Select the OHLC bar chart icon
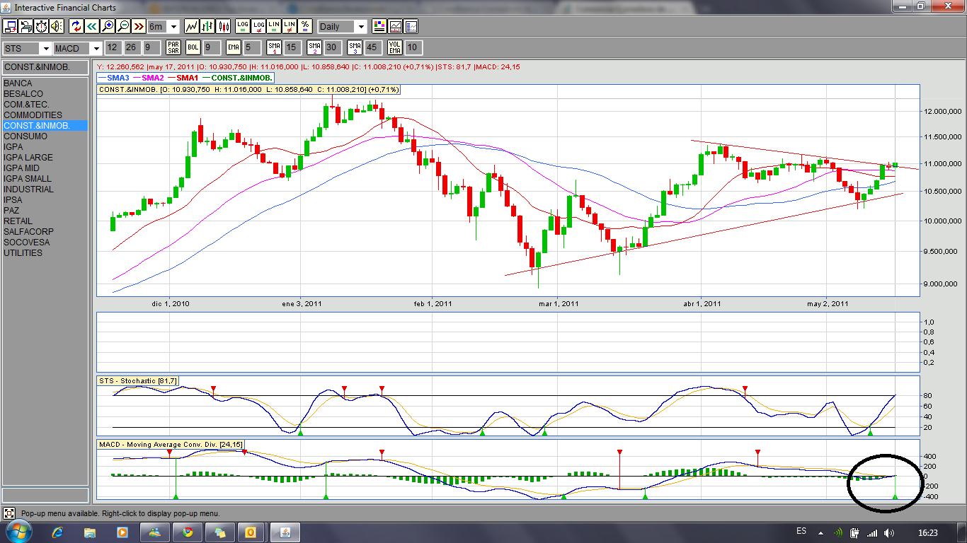Viewport: 967px width, 543px height. coord(207,26)
